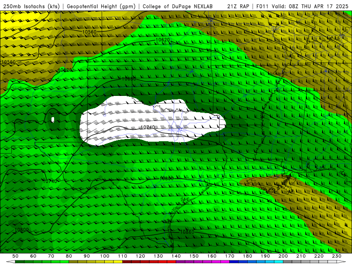The height and width of the screenshot is (264, 352).
Task: Click the colorbar tick label 200
Action: (283, 256)
